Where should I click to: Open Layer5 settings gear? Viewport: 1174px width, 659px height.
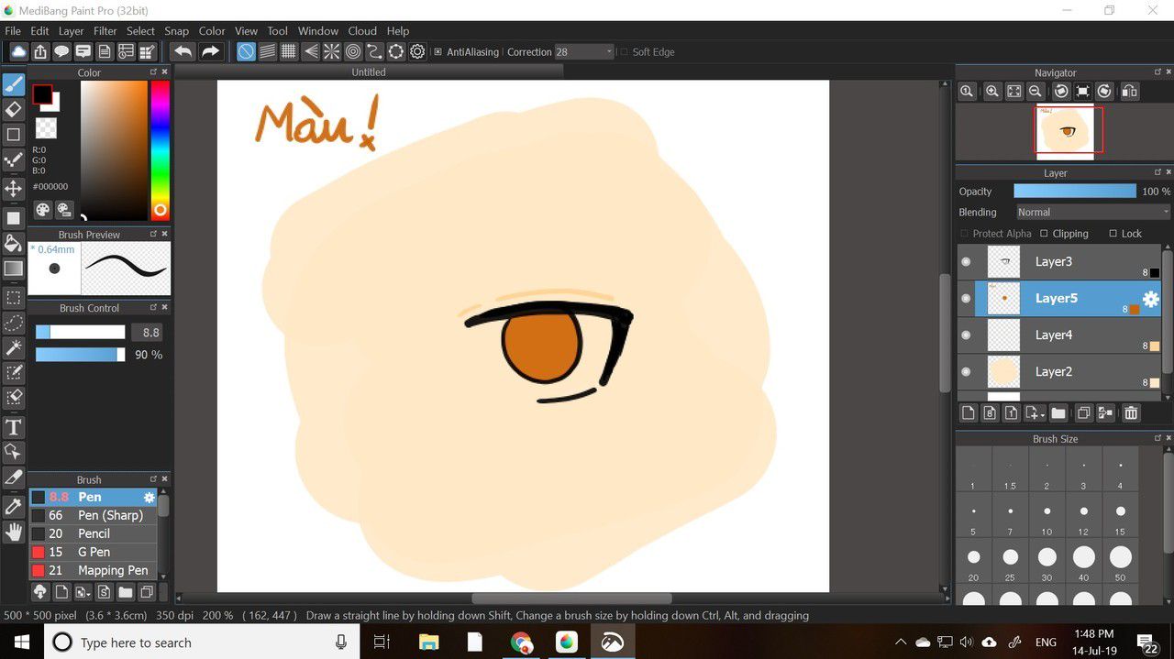[1150, 299]
